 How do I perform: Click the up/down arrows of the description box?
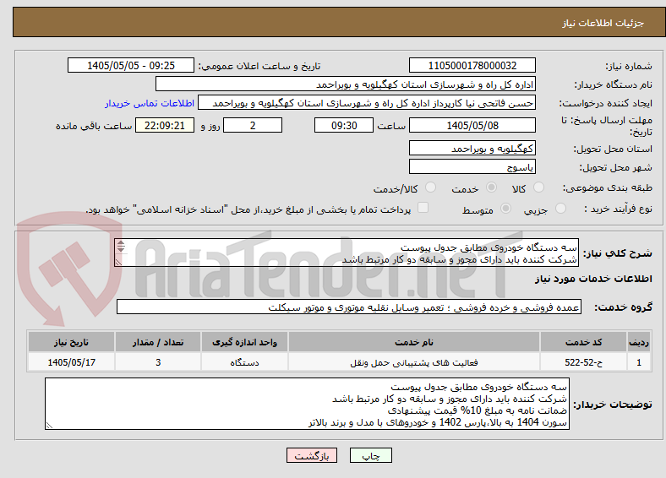121,247
